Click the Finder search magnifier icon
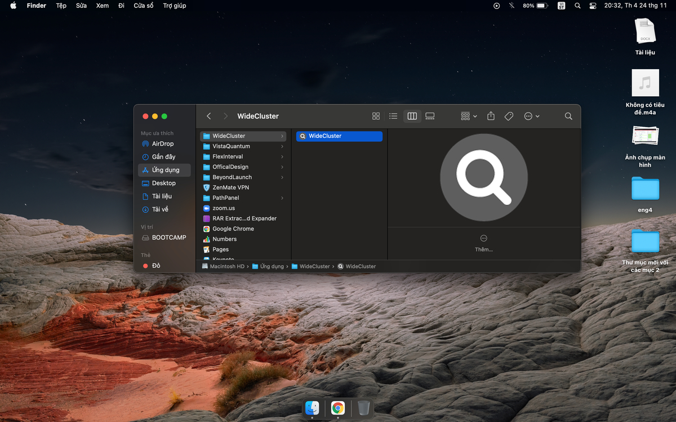 tap(568, 116)
